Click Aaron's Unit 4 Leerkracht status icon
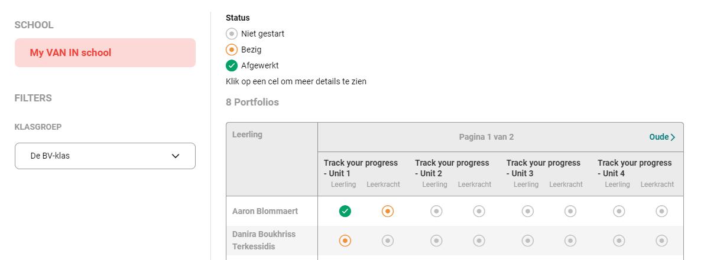 click(661, 211)
